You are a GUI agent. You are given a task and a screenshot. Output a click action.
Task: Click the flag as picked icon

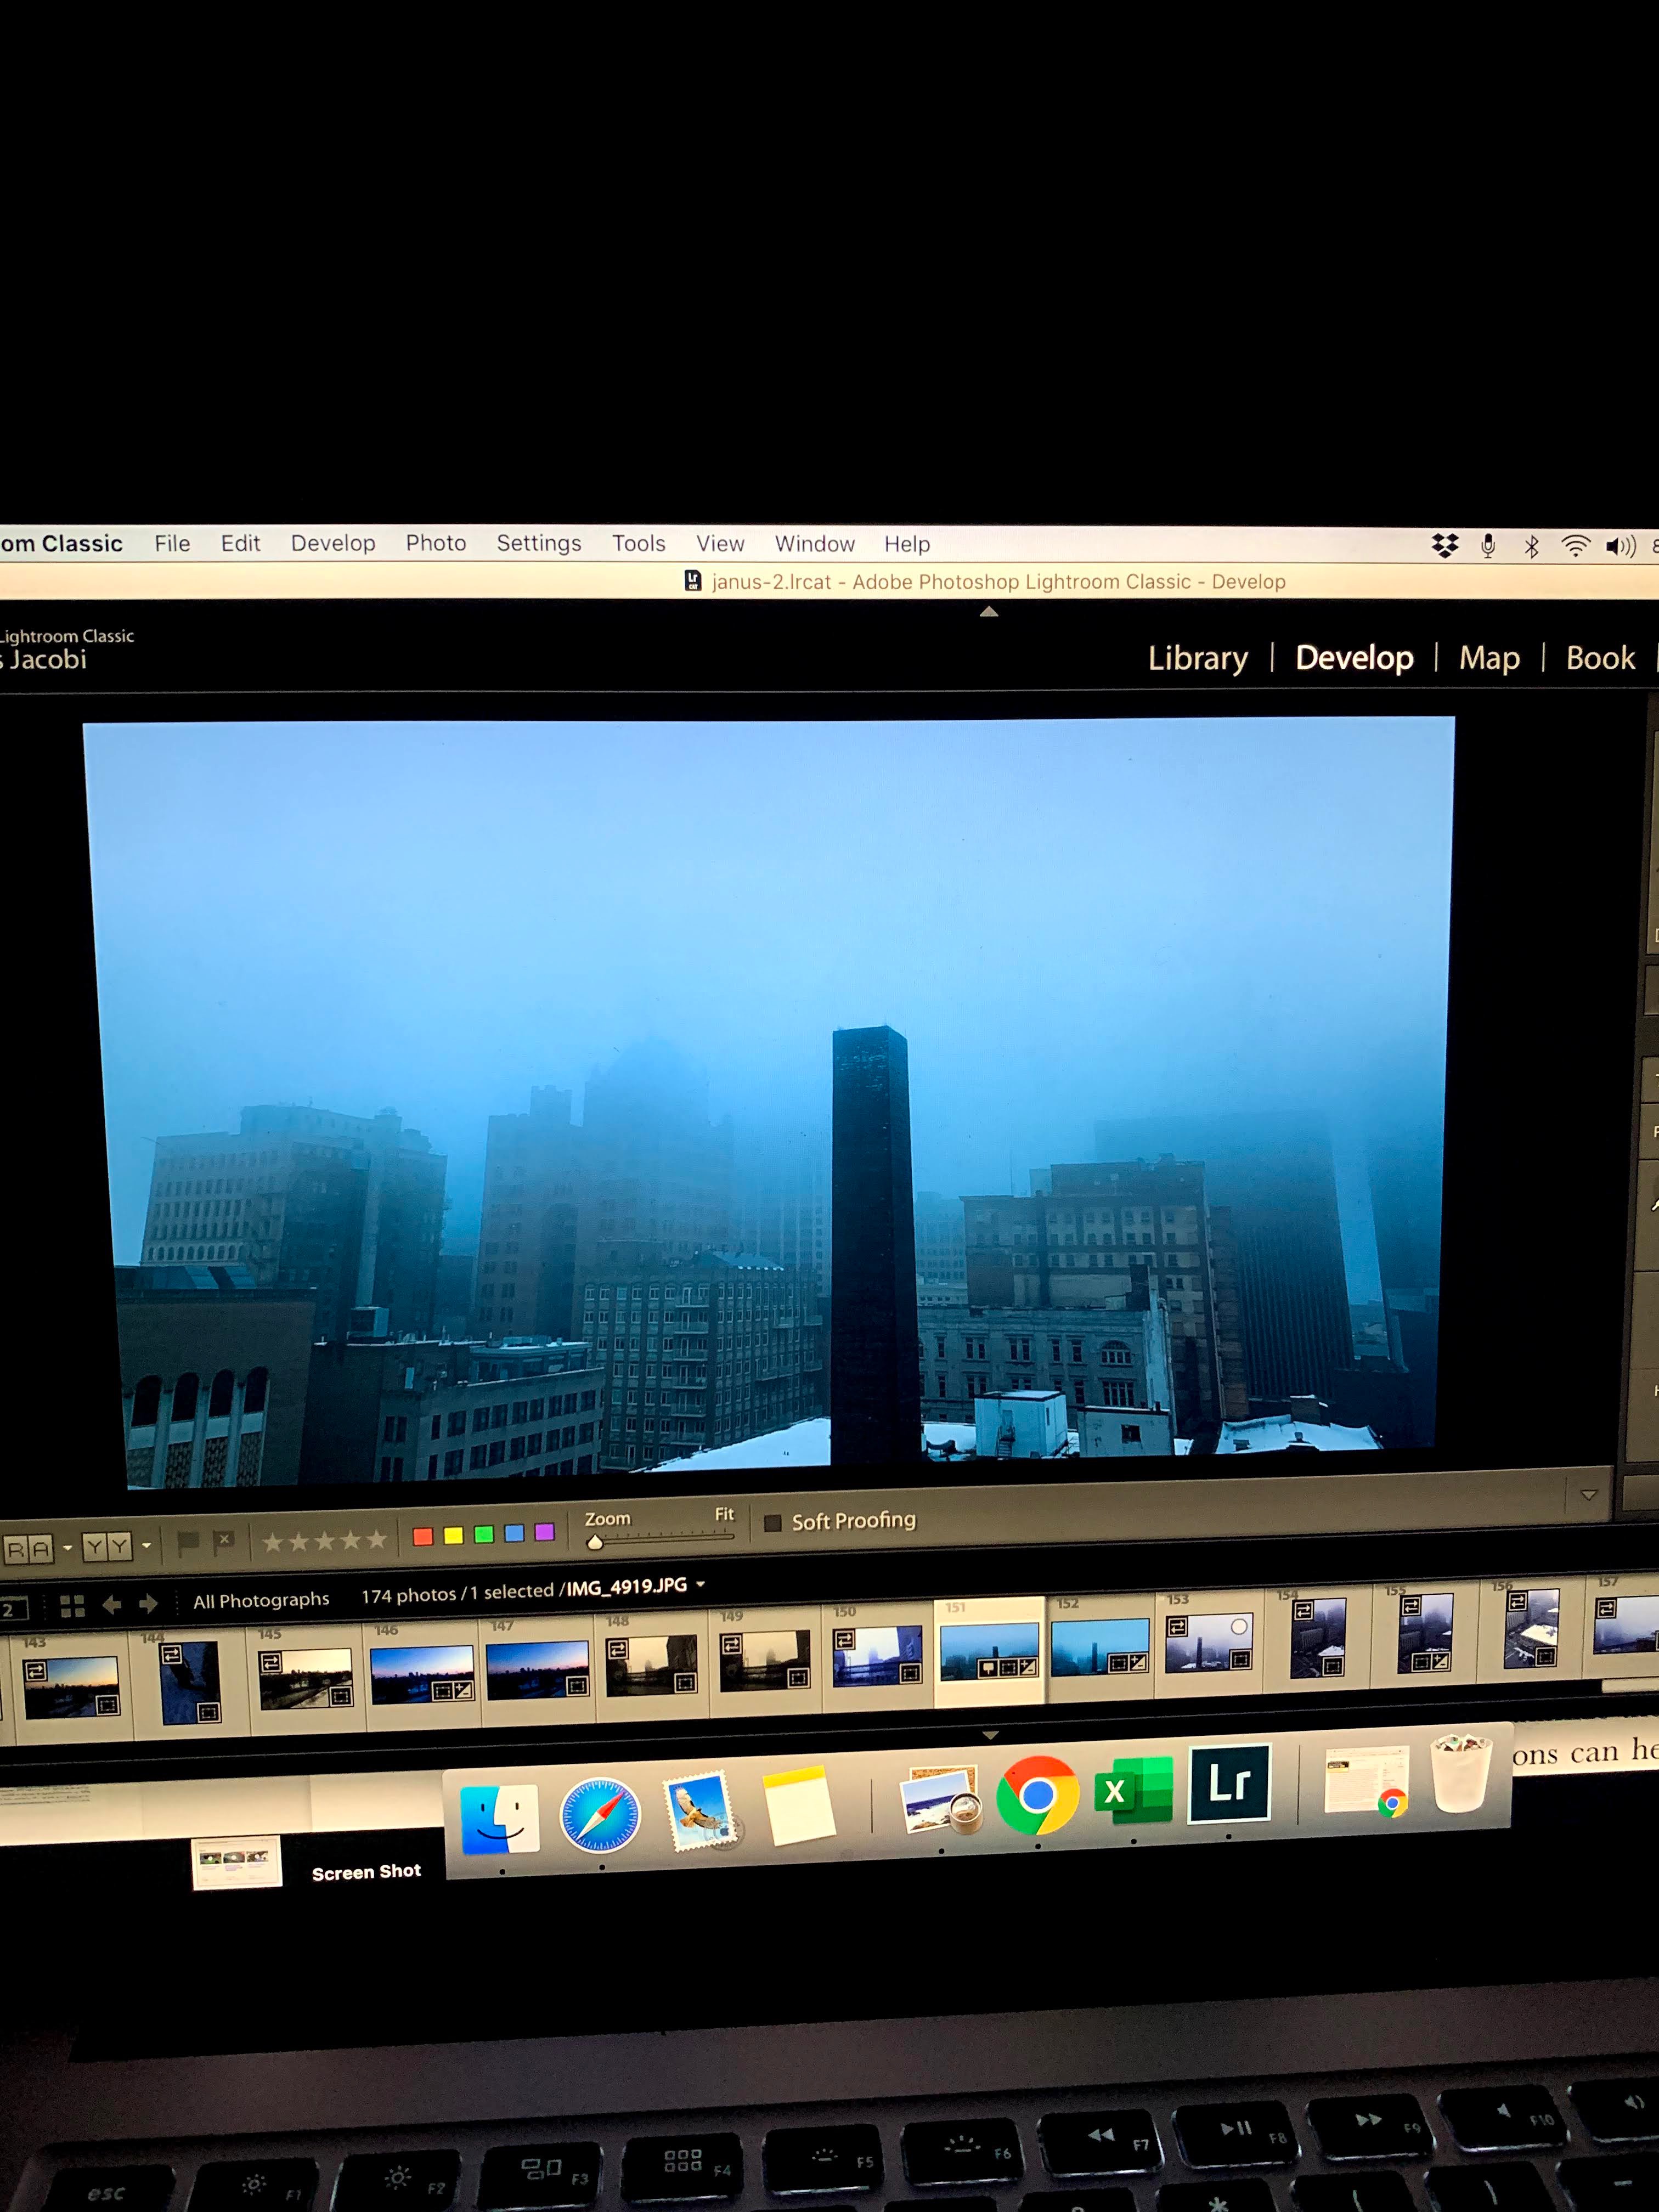[x=187, y=1543]
